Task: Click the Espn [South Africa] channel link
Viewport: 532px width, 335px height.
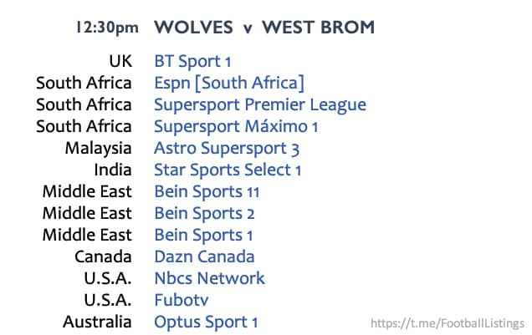Action: point(229,84)
